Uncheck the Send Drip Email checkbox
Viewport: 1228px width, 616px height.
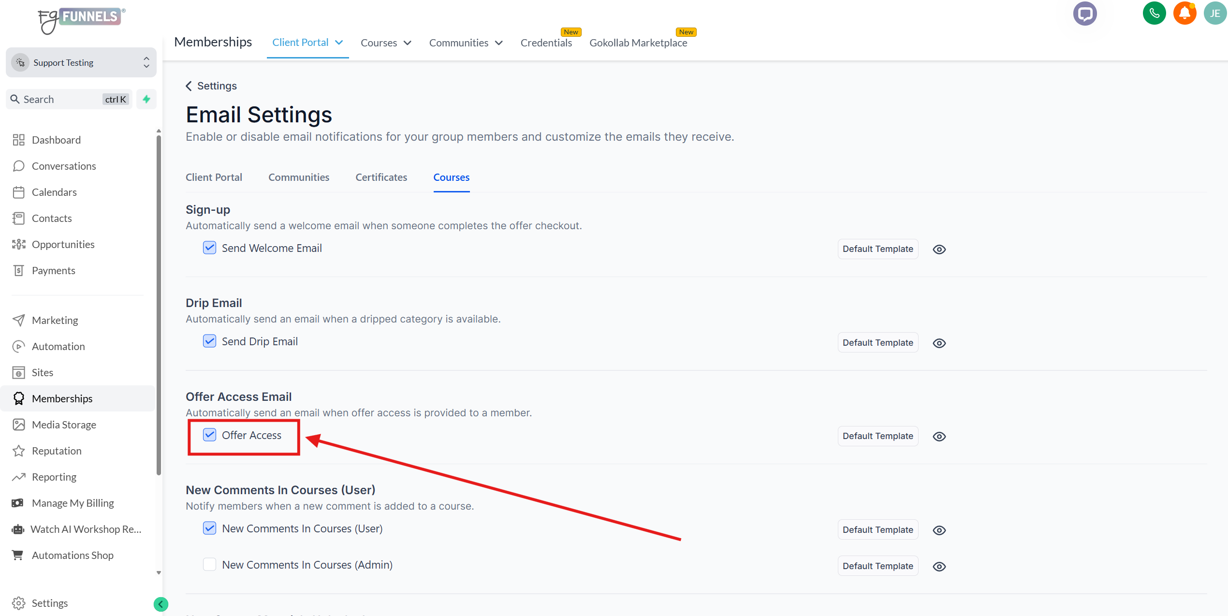tap(209, 341)
